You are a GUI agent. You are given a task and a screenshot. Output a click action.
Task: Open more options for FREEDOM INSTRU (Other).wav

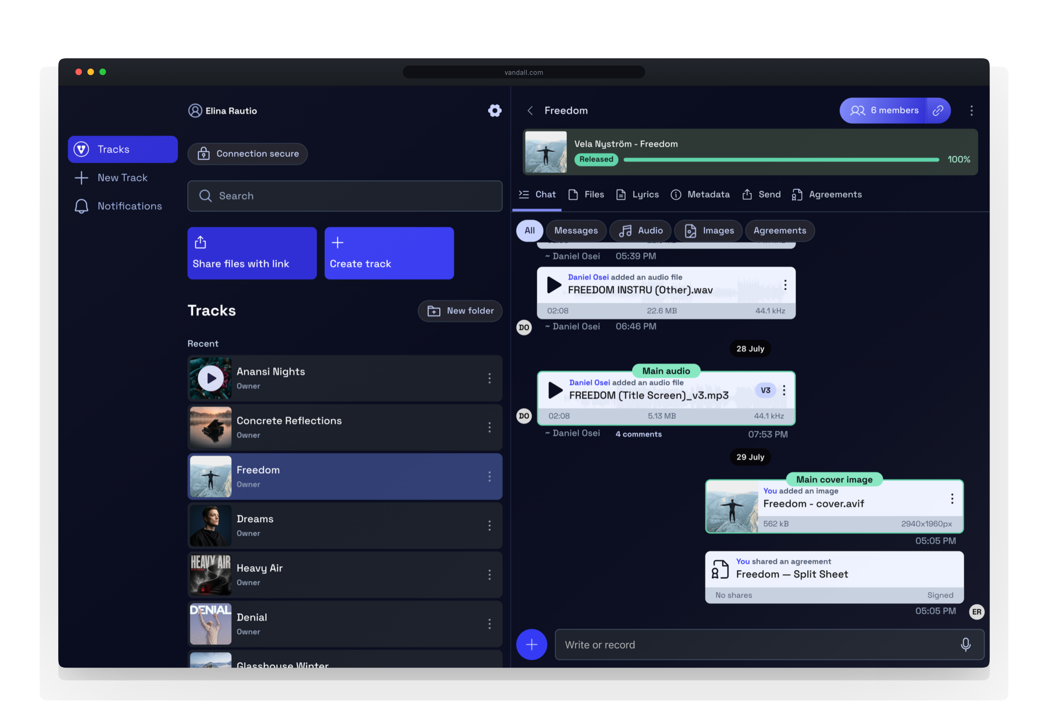785,285
